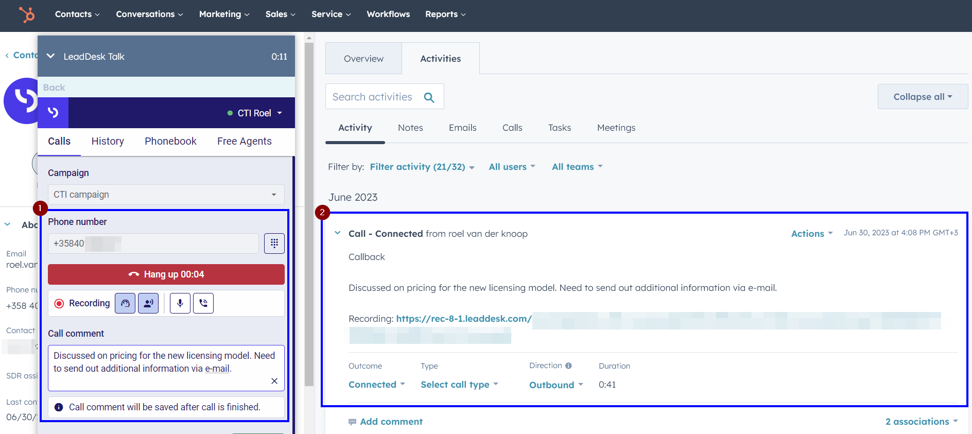Image resolution: width=972 pixels, height=434 pixels.
Task: Collapse the Call - Connected activity chevron
Action: pyautogui.click(x=338, y=233)
